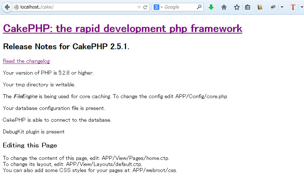Click the APP/View/Layouts/default.ctp line

coord(73,164)
